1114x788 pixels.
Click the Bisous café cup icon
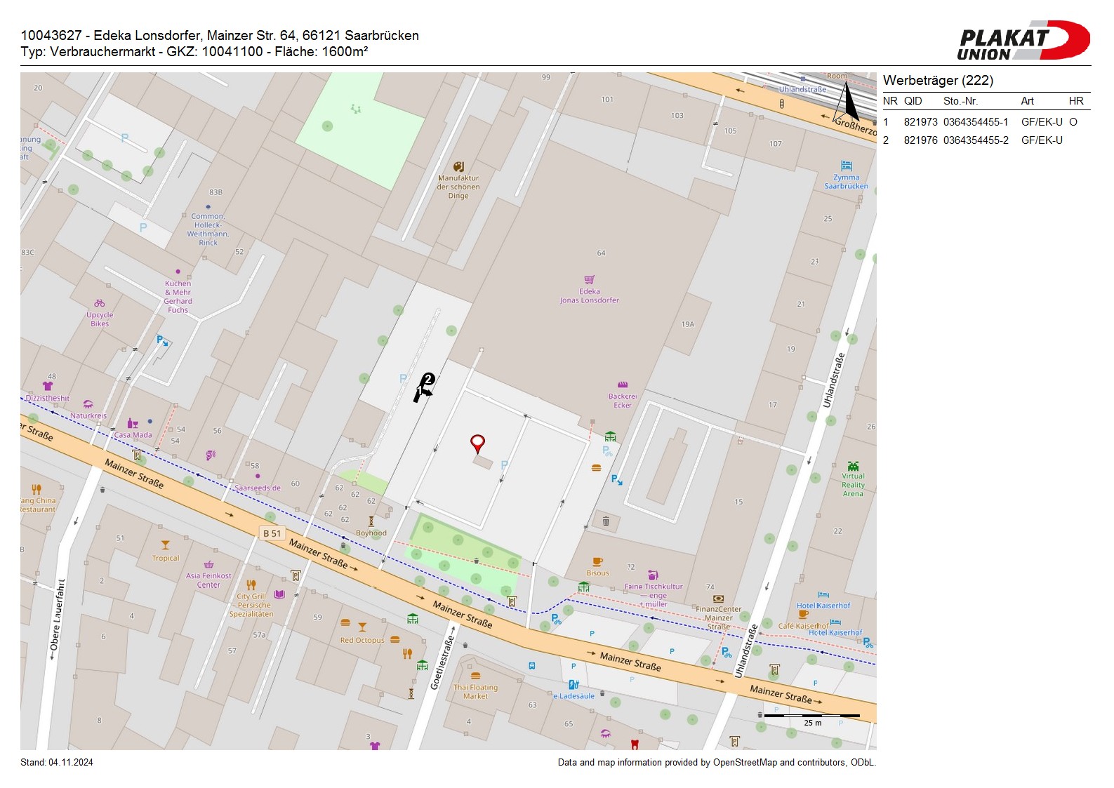pyautogui.click(x=597, y=561)
